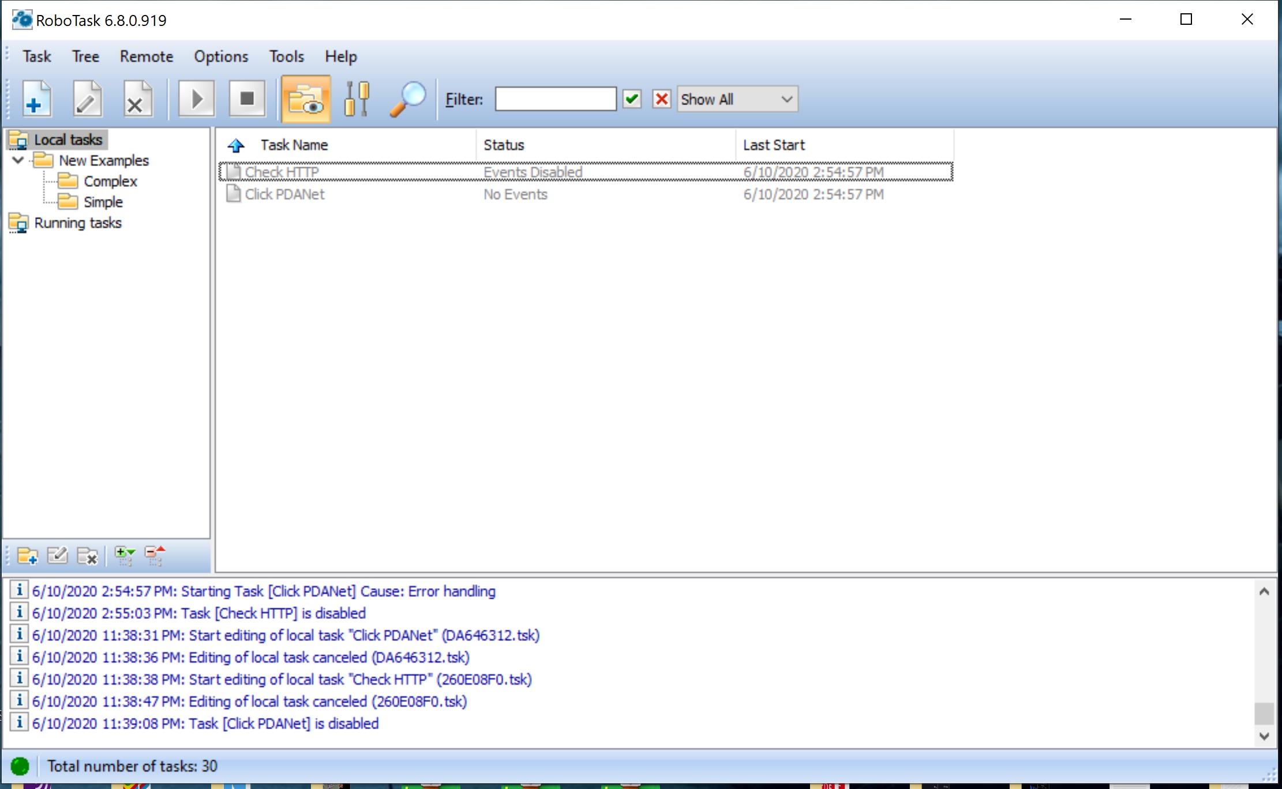
Task: Click the expand all tree icon
Action: (124, 555)
